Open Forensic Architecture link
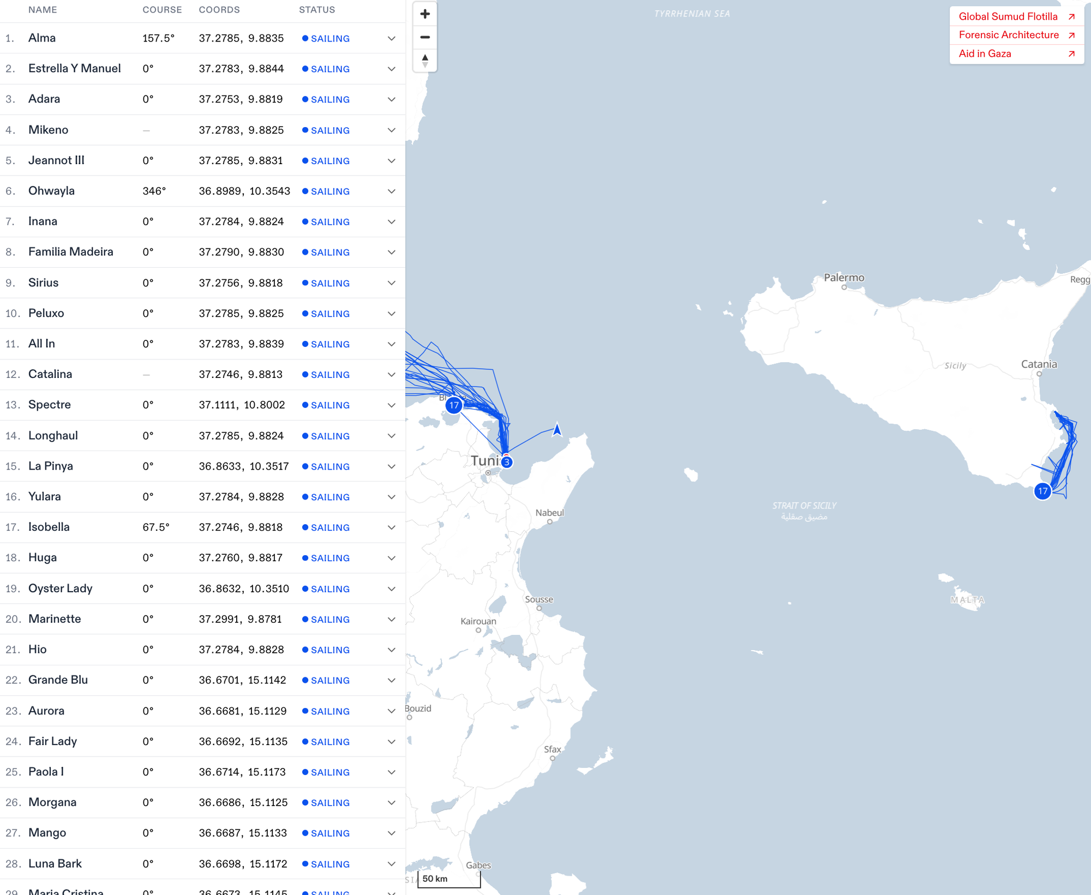Image resolution: width=1091 pixels, height=895 pixels. tap(1009, 35)
